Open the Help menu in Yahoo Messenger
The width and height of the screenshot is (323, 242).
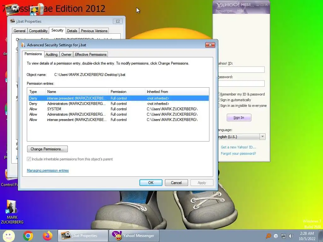point(240,11)
